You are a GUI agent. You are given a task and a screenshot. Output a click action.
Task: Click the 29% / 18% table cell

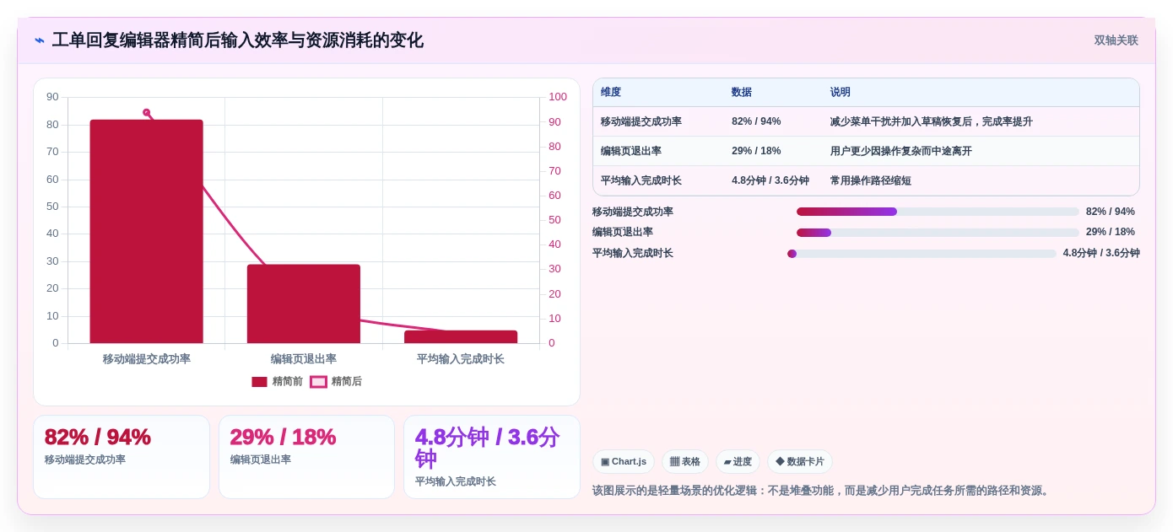(756, 151)
